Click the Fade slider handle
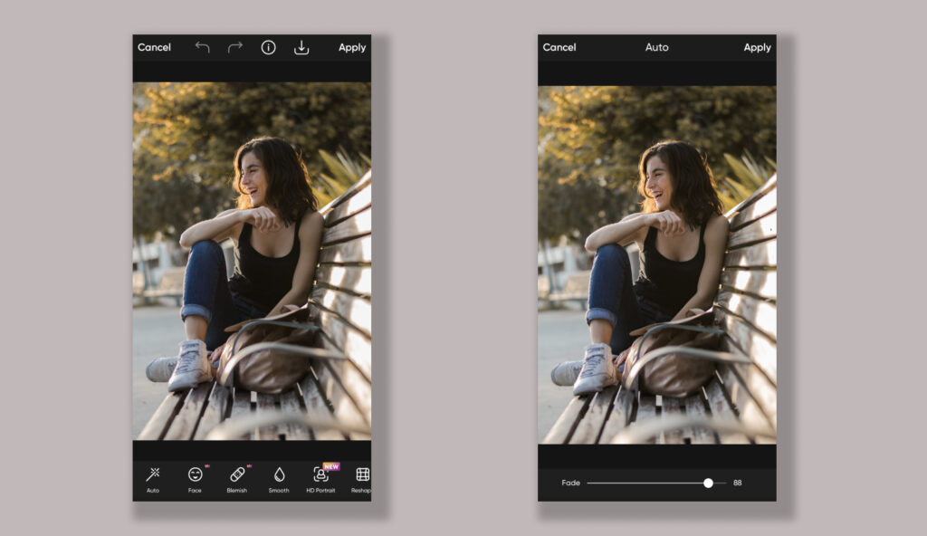This screenshot has width=927, height=536. point(708,483)
